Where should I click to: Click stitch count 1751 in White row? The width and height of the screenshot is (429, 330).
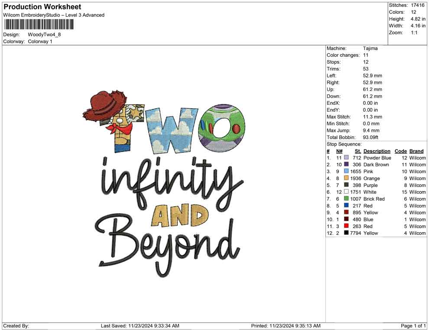click(x=356, y=192)
